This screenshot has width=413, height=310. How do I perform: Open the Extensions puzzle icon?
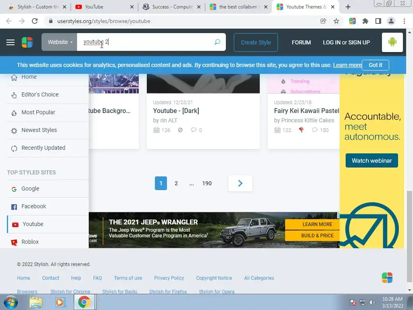pyautogui.click(x=365, y=21)
